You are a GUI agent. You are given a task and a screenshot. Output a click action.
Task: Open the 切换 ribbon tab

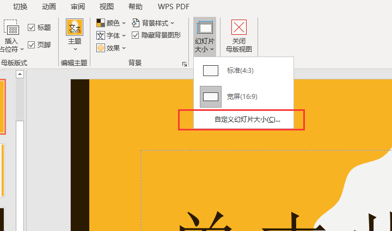(20, 7)
